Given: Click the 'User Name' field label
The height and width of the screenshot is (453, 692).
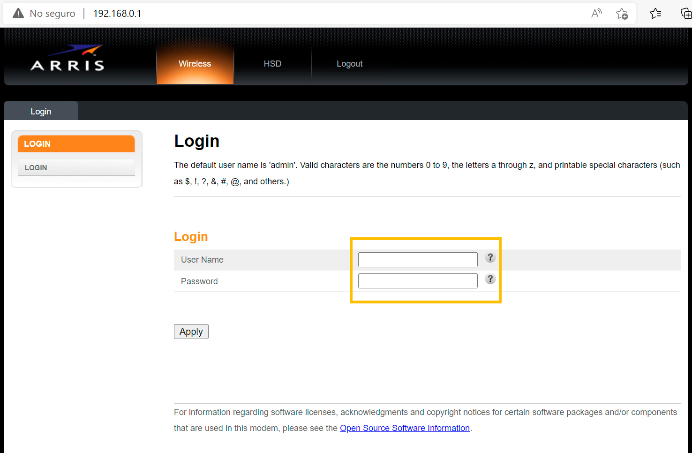Looking at the screenshot, I should [x=202, y=260].
